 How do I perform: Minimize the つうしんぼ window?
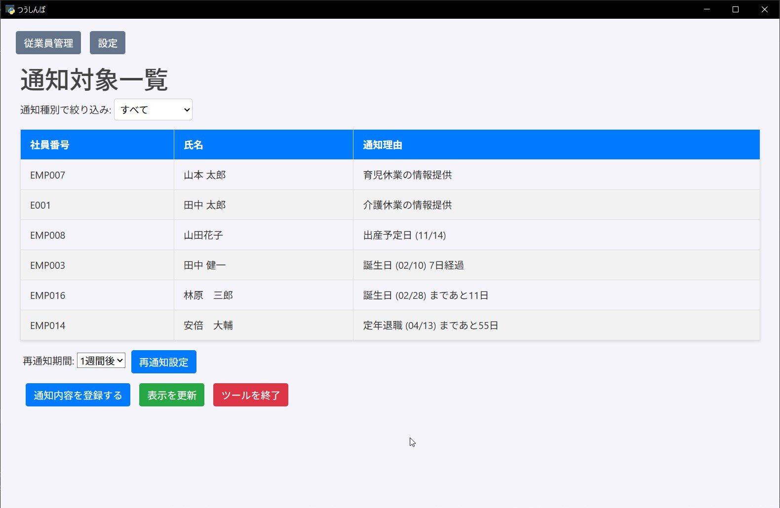(707, 9)
